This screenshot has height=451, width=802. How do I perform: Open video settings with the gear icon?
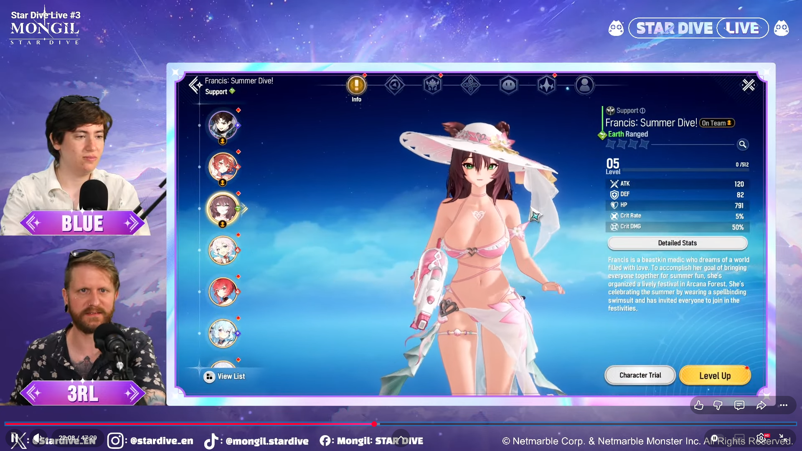click(x=761, y=438)
